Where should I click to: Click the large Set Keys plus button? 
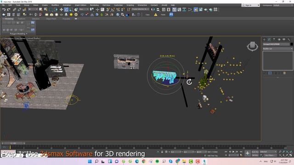[x=247, y=154]
